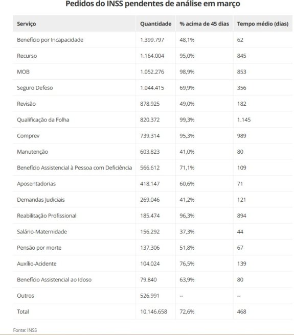Image resolution: width=294 pixels, height=335 pixels.
Task: Click the Total quantity 10.146.658
Action: pyautogui.click(x=153, y=312)
